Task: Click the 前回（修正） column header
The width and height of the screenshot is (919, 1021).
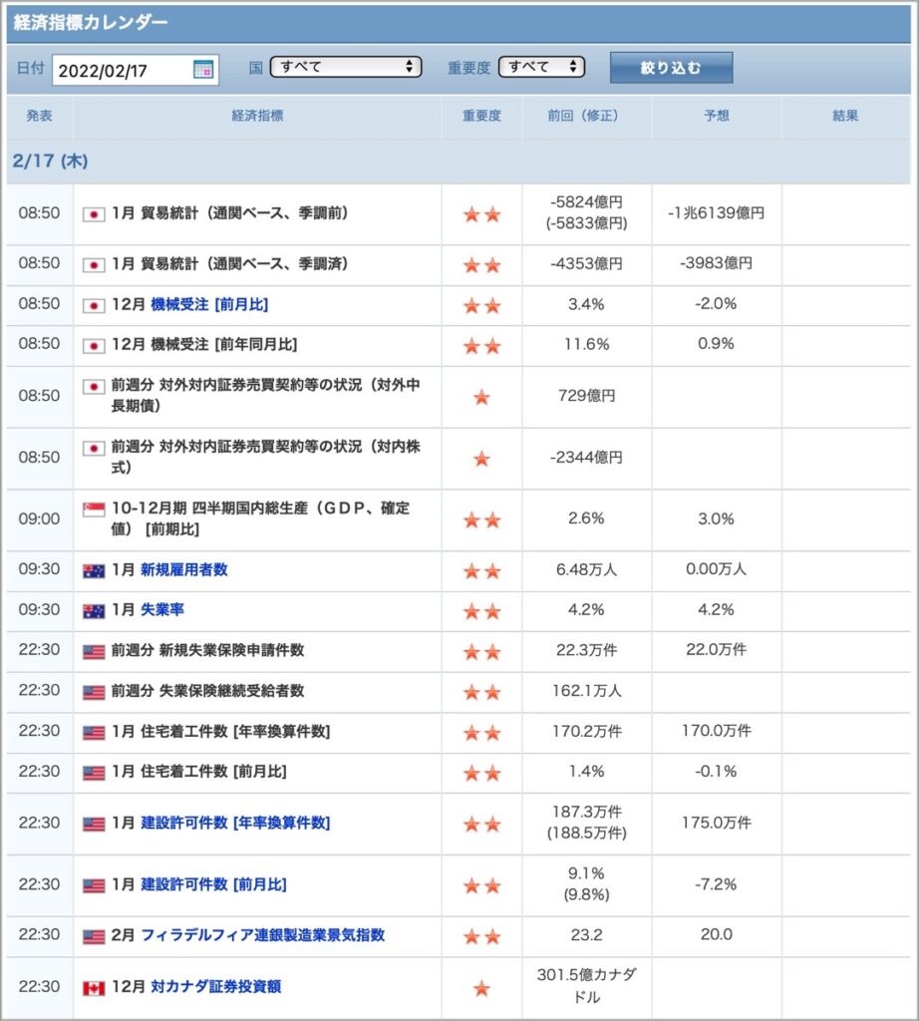Action: point(586,116)
